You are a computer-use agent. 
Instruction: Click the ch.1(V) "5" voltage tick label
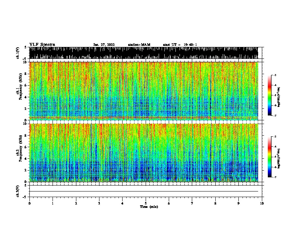pos(25,47)
